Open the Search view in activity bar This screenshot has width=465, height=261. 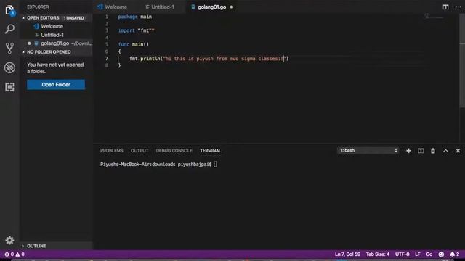point(9,29)
